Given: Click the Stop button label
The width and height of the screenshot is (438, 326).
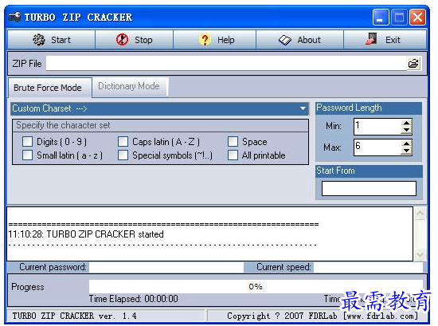Looking at the screenshot, I should pyautogui.click(x=143, y=40).
